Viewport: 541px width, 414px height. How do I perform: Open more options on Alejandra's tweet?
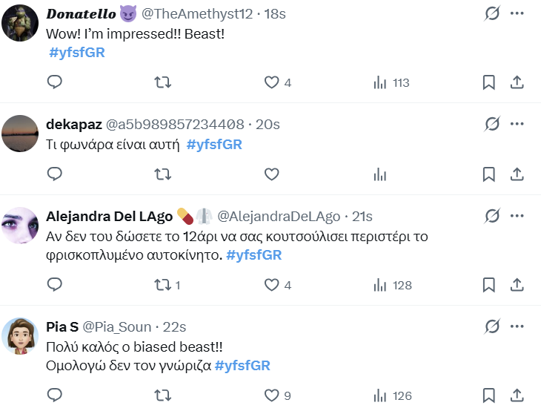click(517, 216)
